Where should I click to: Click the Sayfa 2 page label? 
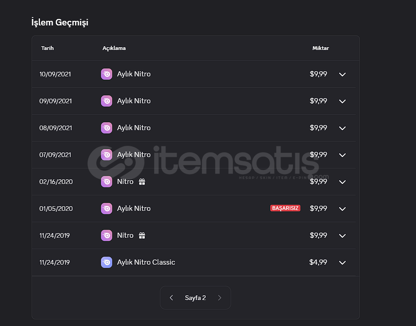point(195,298)
